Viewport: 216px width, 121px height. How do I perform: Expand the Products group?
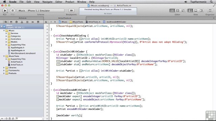pyautogui.click(x=4, y=73)
